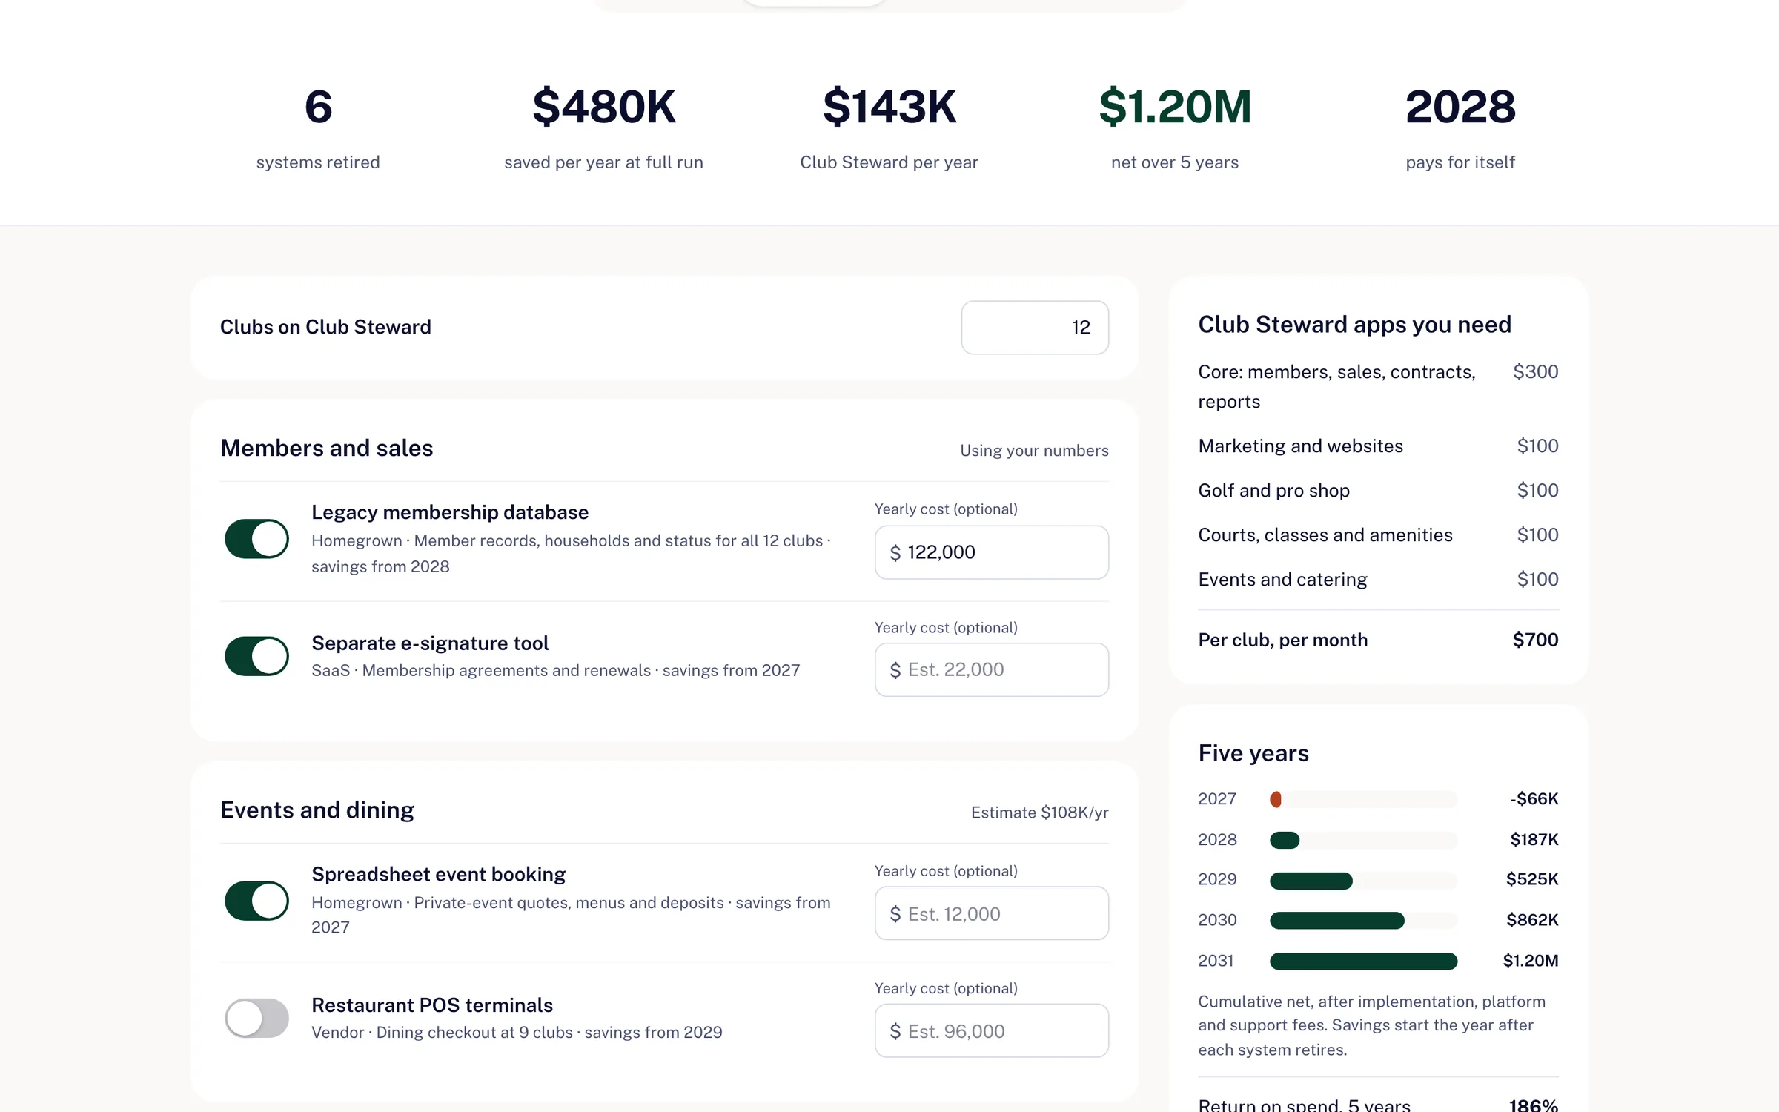Click the $143K Club Steward per year figure
The width and height of the screenshot is (1779, 1112).
coord(889,107)
